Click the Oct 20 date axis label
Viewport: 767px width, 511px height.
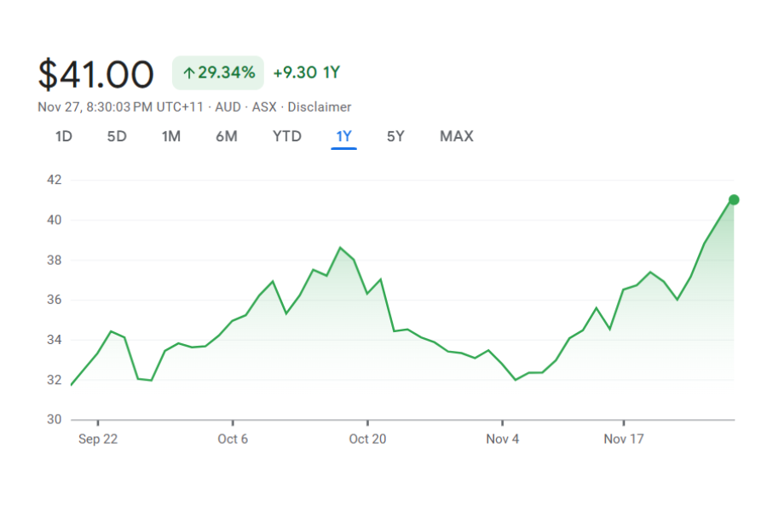point(367,439)
